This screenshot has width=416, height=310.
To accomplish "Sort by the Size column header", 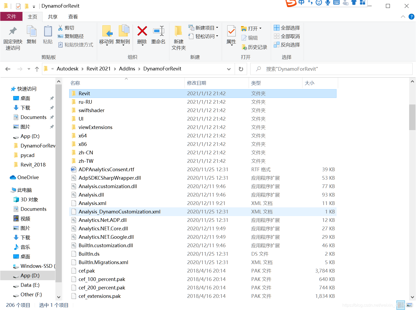I will pos(320,83).
